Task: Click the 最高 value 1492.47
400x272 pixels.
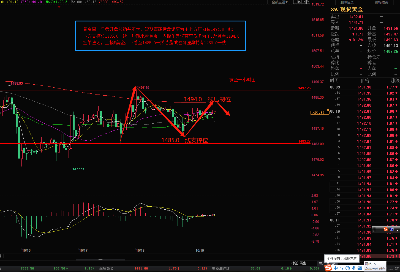Action: (391, 34)
